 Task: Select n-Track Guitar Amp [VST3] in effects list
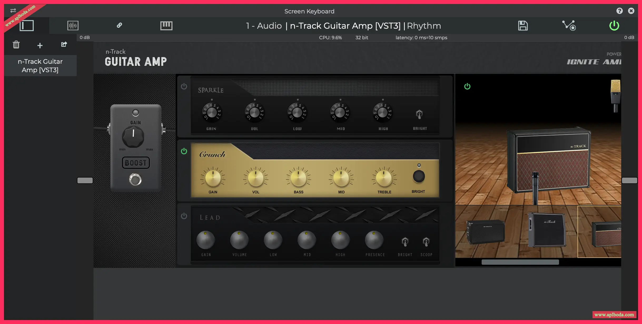[40, 66]
